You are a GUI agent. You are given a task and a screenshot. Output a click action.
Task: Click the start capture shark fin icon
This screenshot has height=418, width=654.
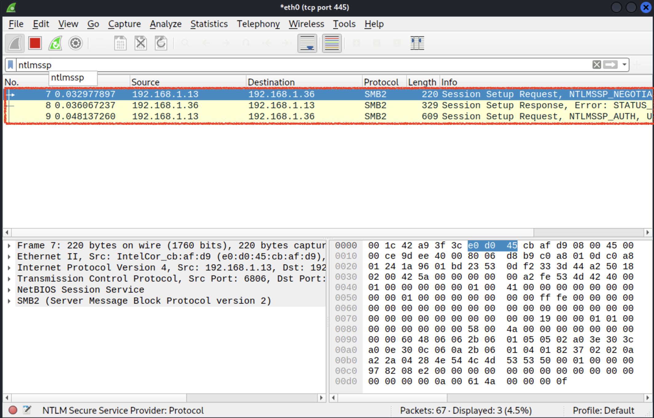(15, 43)
